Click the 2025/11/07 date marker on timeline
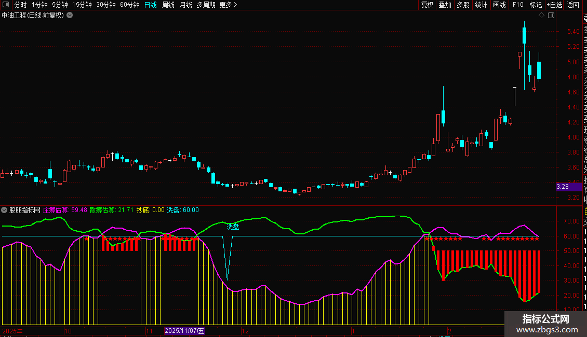The height and width of the screenshot is (337, 587). coord(184,331)
